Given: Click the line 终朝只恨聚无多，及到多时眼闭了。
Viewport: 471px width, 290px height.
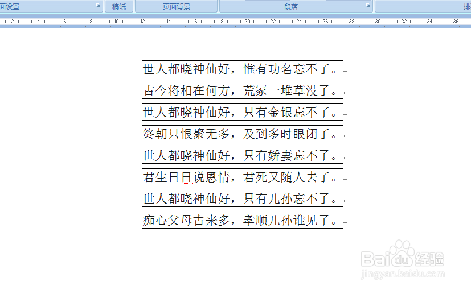Looking at the screenshot, I should coord(243,134).
